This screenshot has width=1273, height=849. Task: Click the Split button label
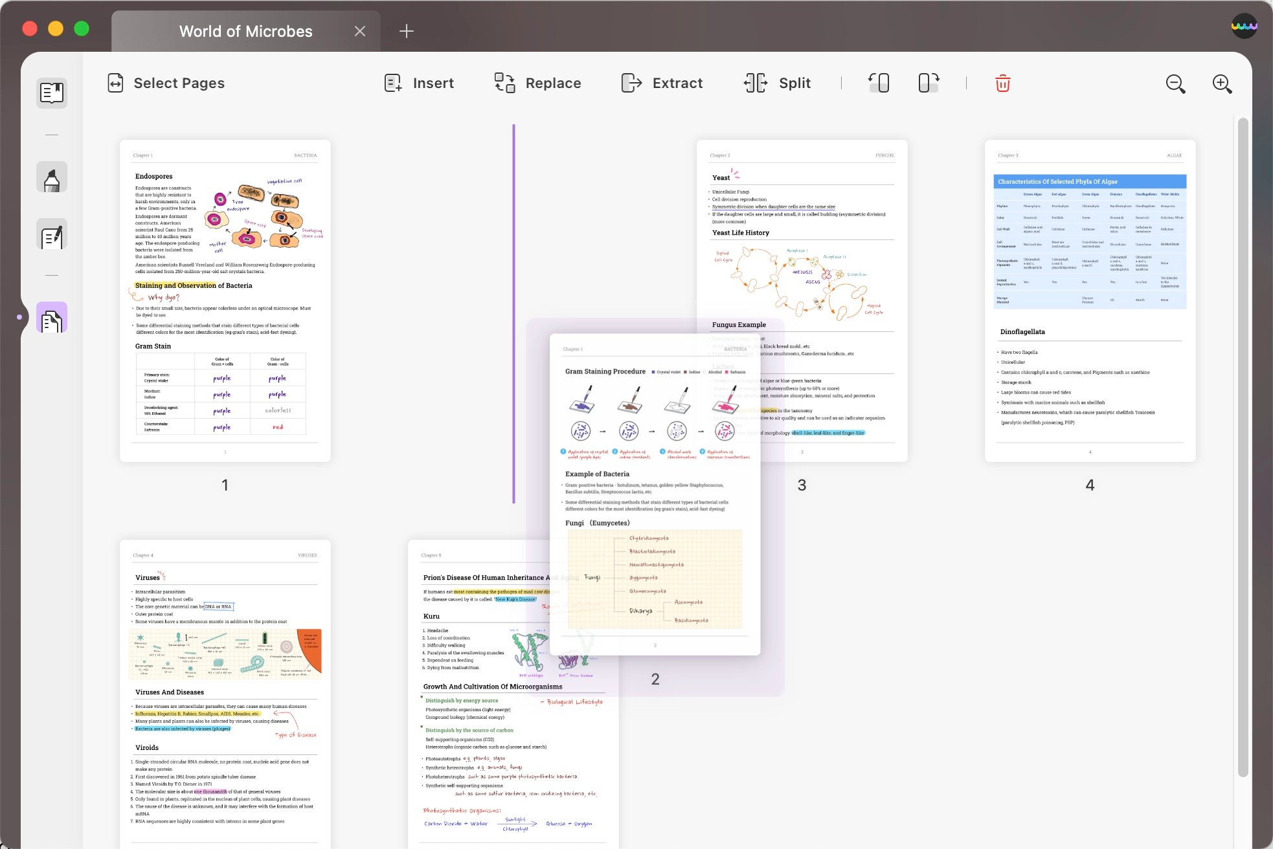tap(794, 83)
